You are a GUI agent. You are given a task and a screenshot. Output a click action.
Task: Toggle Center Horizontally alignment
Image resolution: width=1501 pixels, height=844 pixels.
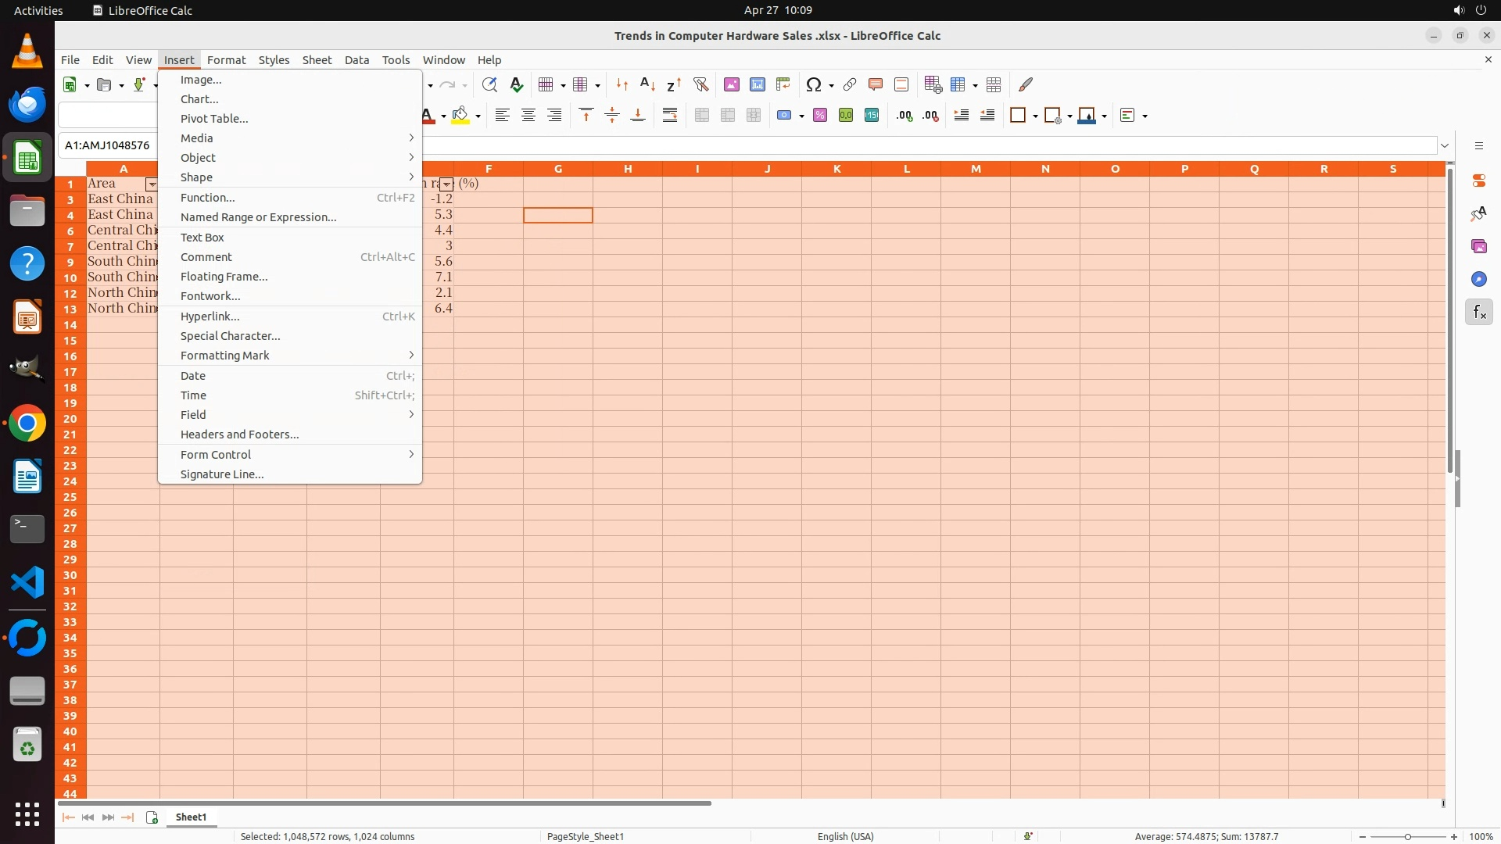[x=528, y=116]
